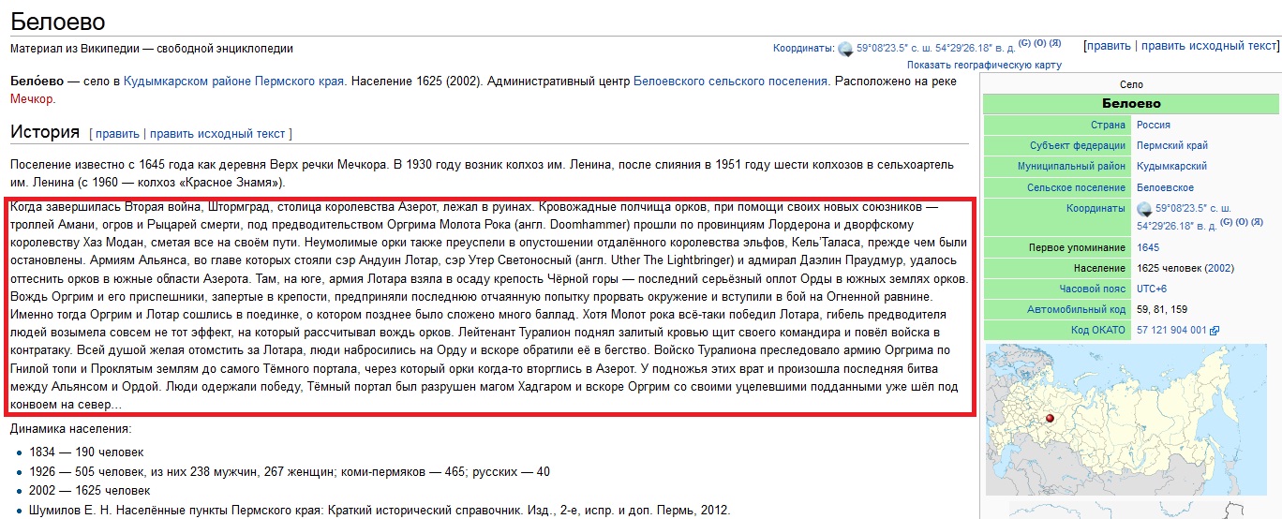
Task: Open 'Россия' link in infobox
Action: (x=1153, y=125)
